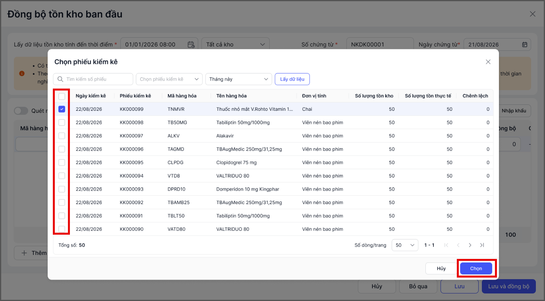The height and width of the screenshot is (301, 545).
Task: Click Hủy button in the background footer
Action: tap(377, 286)
